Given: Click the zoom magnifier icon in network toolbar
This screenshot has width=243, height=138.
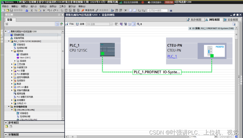Looking at the screenshot, I should coord(138,24).
